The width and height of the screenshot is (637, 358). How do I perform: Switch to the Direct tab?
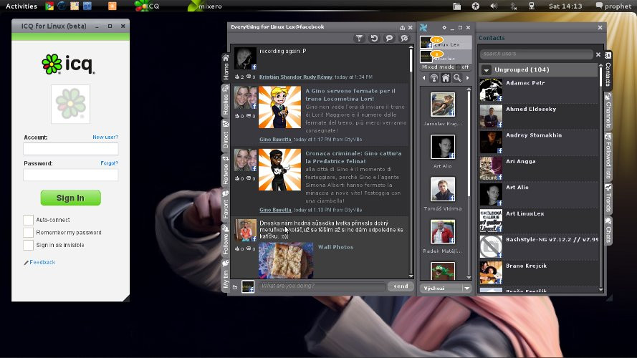click(x=226, y=135)
